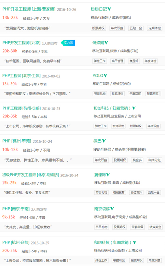This screenshot has height=277, width=165.
Task: Visit the 粉粉日记 company page
Action: (99, 9)
